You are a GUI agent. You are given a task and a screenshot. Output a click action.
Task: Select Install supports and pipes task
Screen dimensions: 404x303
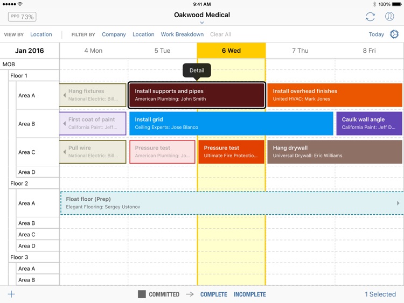pos(197,95)
